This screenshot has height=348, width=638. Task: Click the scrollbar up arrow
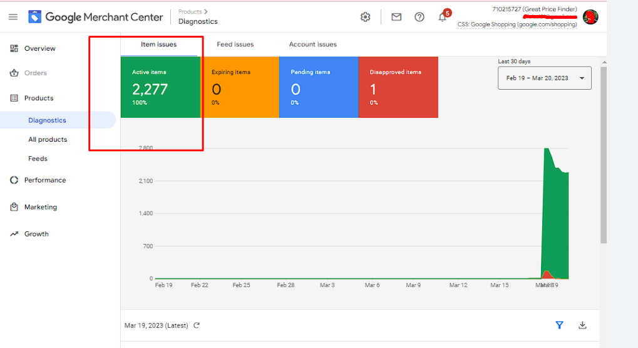coord(604,62)
